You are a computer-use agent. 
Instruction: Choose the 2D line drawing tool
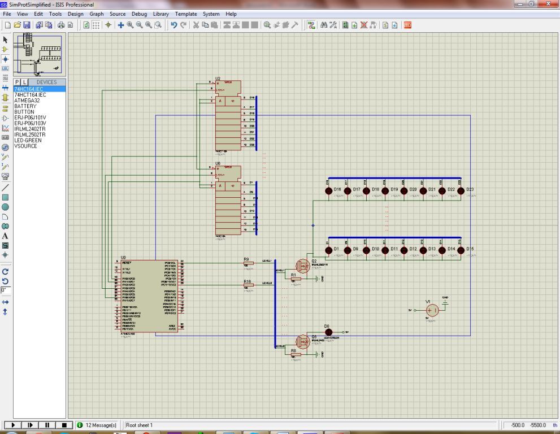(x=6, y=187)
